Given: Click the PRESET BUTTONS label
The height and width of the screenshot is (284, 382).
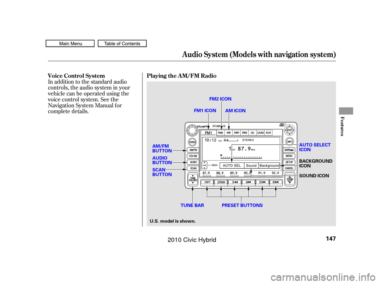Looking at the screenshot, I should 242,205.
